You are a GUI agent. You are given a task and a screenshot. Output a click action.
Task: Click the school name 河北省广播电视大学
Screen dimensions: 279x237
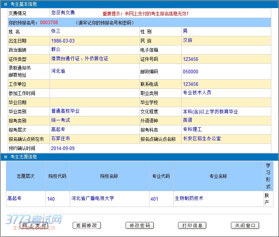(93, 198)
